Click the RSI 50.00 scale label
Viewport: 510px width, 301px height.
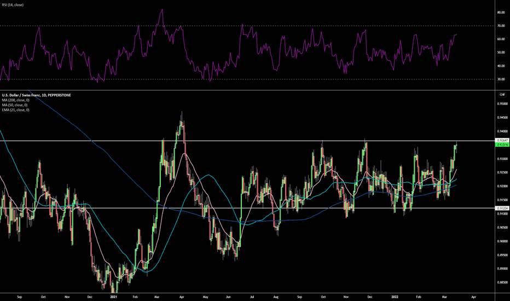(x=501, y=53)
